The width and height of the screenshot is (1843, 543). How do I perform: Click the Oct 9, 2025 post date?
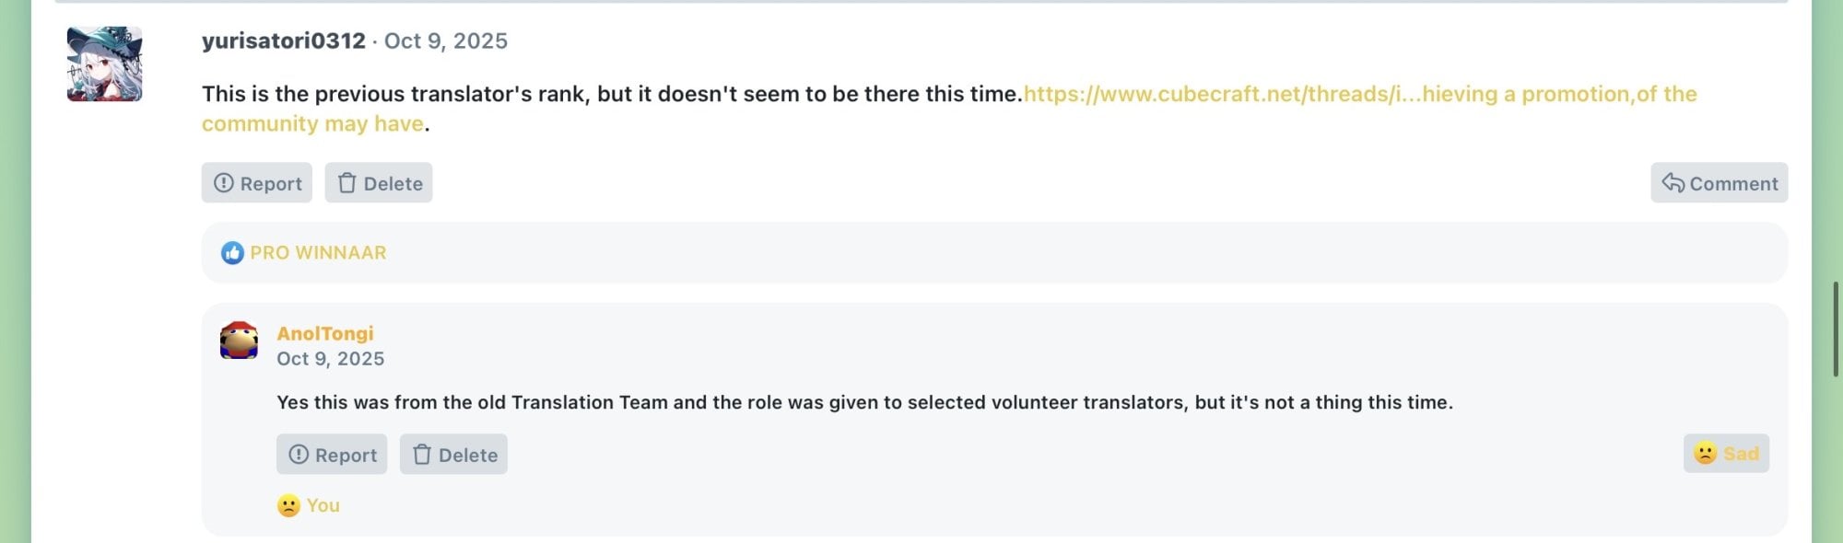[446, 40]
